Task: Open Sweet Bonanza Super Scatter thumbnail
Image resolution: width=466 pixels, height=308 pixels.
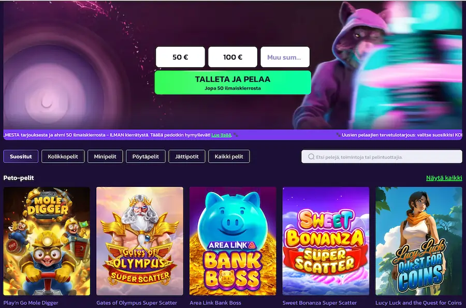Action: point(326,241)
